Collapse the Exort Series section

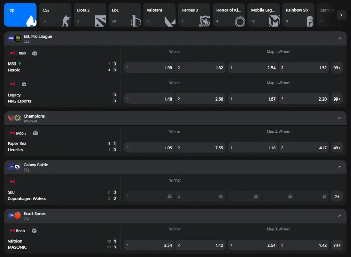[340, 216]
